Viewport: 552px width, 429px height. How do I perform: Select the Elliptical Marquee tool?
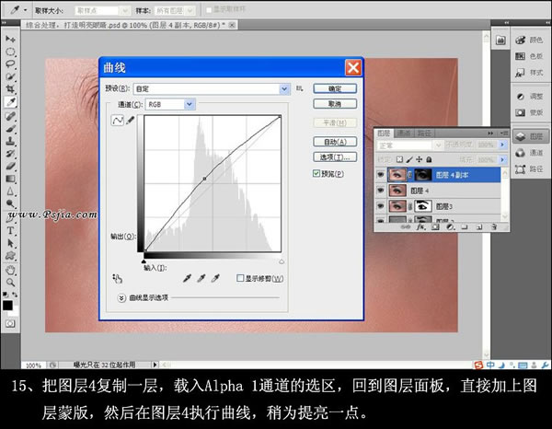(x=10, y=52)
